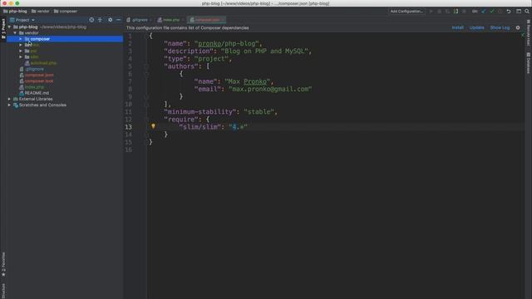
Task: Click the Project Structure window icon
Action: click(x=519, y=11)
